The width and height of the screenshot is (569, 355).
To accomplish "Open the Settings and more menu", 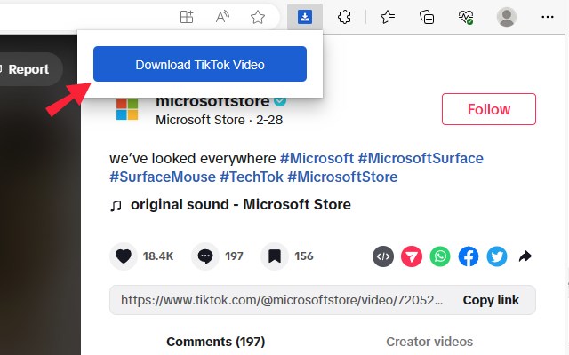I will point(548,17).
